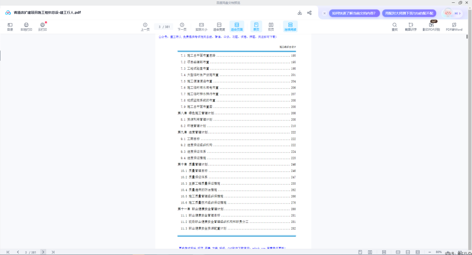Viewport: 472px width, 255px height.
Task: Click TOC entry 10.2 质量保证体系
Action: click(x=238, y=177)
